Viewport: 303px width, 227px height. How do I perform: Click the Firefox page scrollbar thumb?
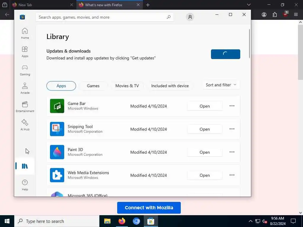pyautogui.click(x=301, y=52)
